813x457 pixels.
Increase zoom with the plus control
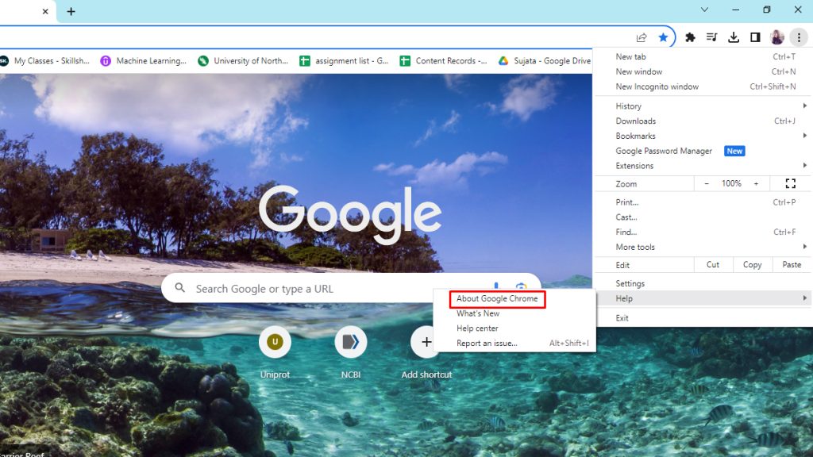(x=755, y=183)
